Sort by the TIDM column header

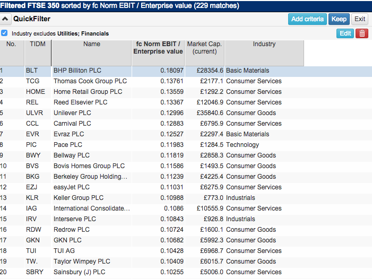pyautogui.click(x=38, y=53)
